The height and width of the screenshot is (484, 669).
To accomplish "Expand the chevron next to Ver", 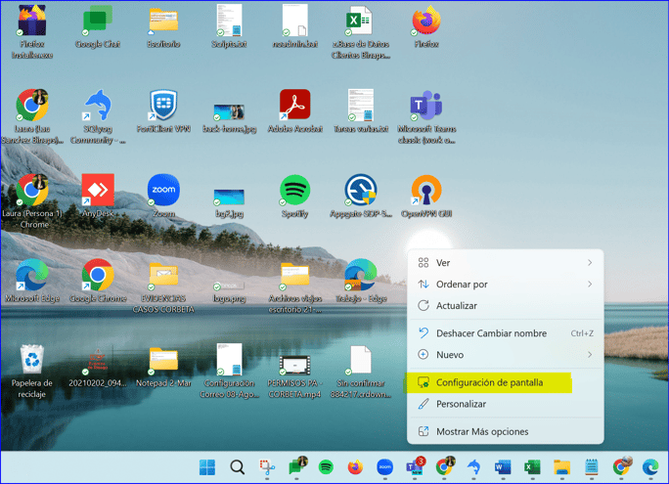I will click(x=590, y=263).
